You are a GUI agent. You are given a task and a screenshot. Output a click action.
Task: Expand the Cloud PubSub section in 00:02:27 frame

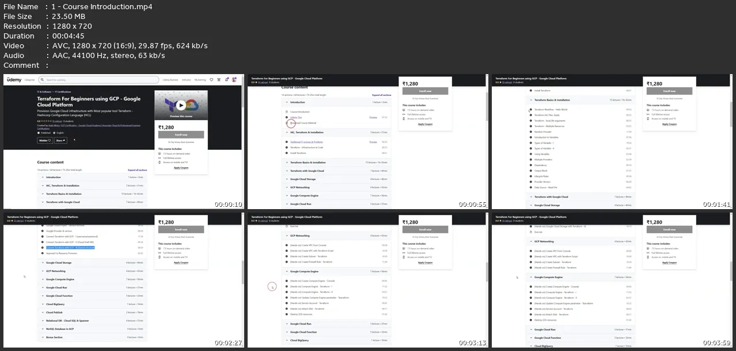(x=92, y=313)
